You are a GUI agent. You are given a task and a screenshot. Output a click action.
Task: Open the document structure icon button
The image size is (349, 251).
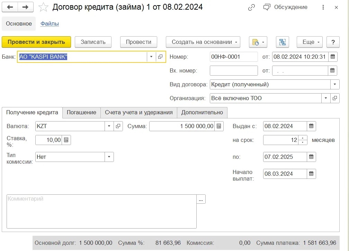coord(283,42)
